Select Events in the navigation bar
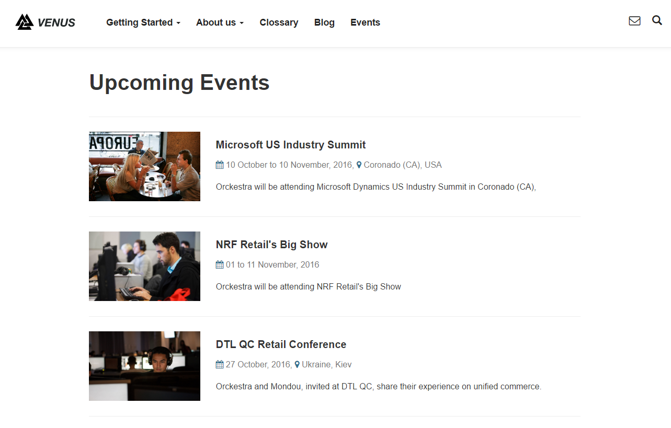Viewport: 671px width, 428px height. (365, 22)
